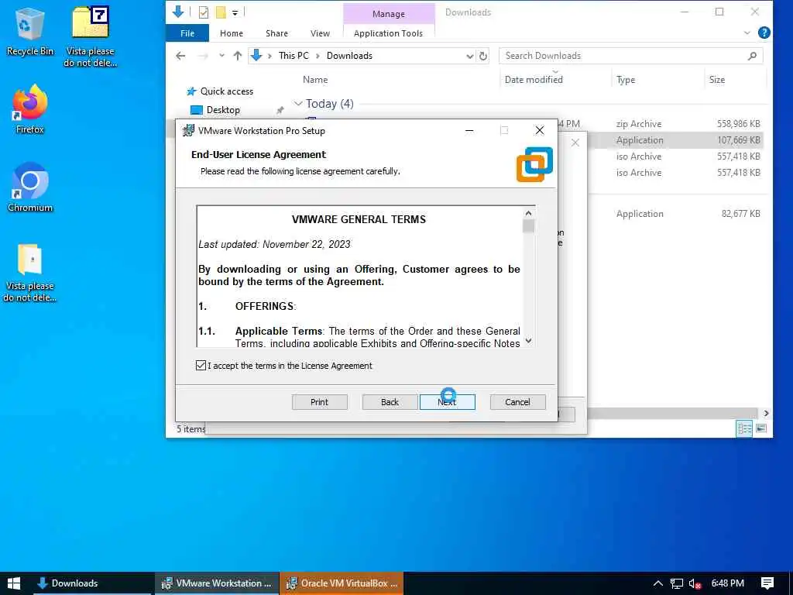793x595 pixels.
Task: Click the Properties quick access toolbar icon
Action: [204, 12]
